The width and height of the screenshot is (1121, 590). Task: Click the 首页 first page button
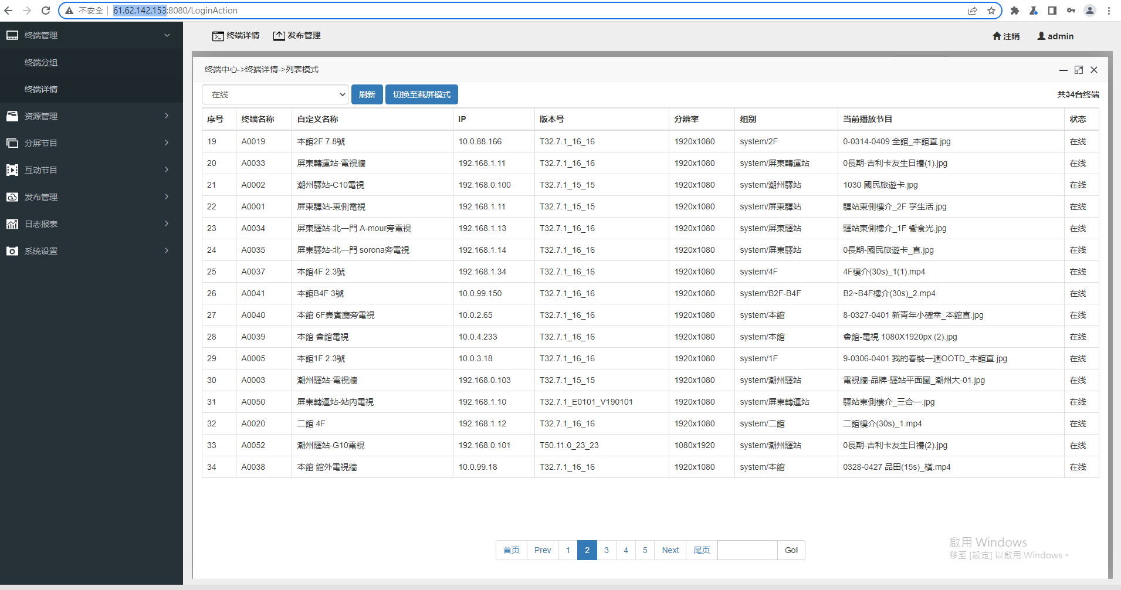pyautogui.click(x=512, y=550)
